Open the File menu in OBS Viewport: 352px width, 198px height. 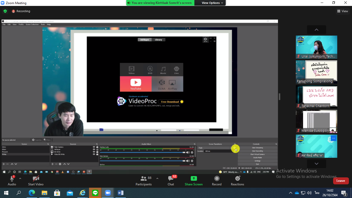coord(4,24)
